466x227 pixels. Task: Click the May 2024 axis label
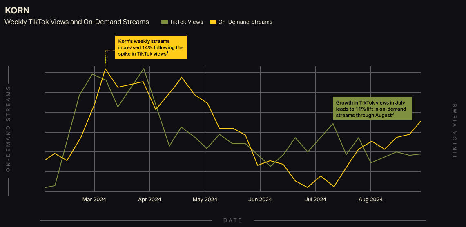coord(205,200)
